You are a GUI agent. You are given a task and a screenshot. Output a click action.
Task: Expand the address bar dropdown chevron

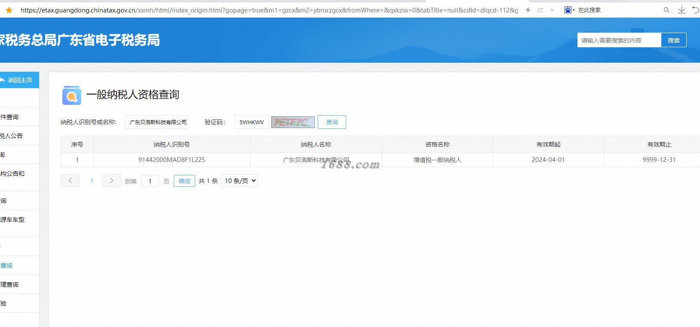[x=552, y=10]
